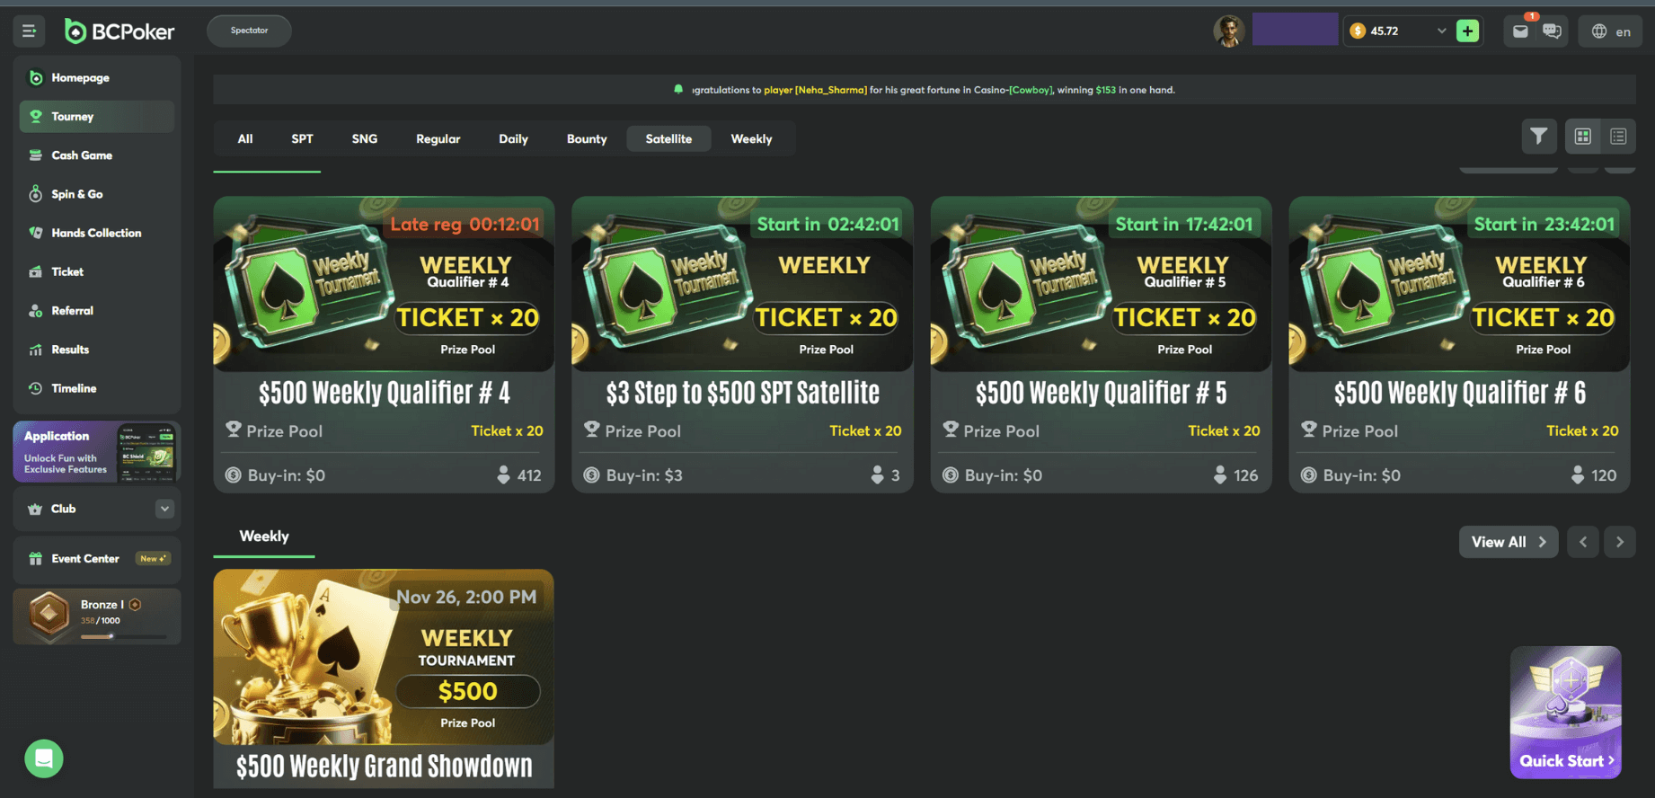Open the balance currency dropdown
The height and width of the screenshot is (798, 1655).
coord(1441,31)
